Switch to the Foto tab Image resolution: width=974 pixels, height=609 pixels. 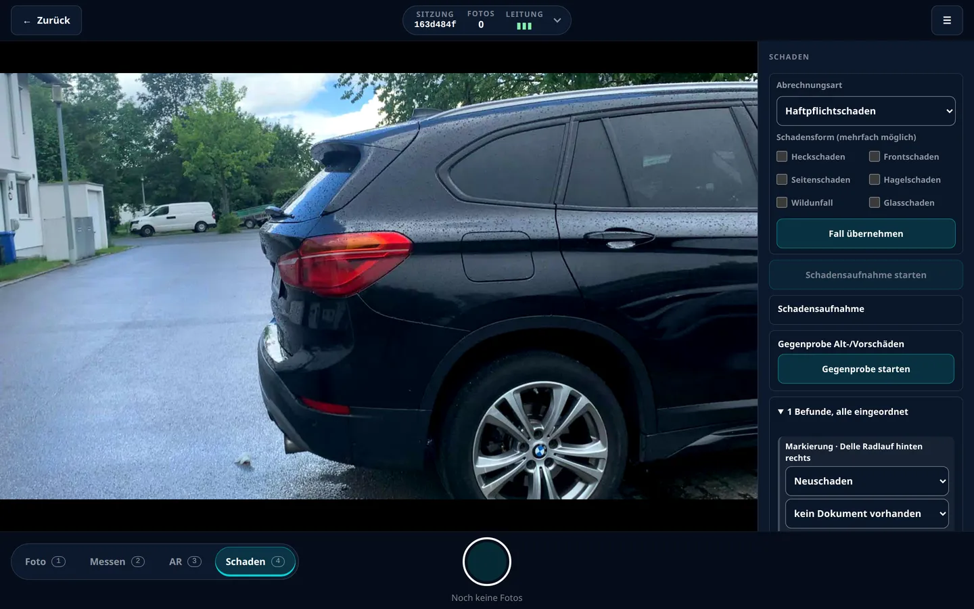(x=45, y=562)
